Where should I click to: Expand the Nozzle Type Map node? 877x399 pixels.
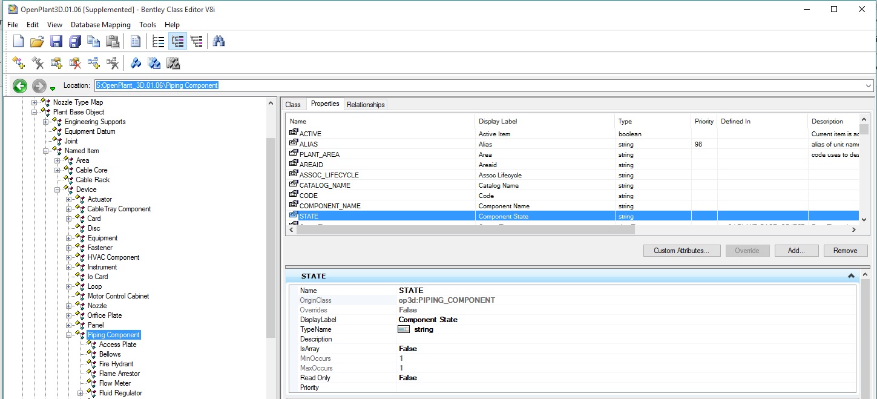click(34, 102)
